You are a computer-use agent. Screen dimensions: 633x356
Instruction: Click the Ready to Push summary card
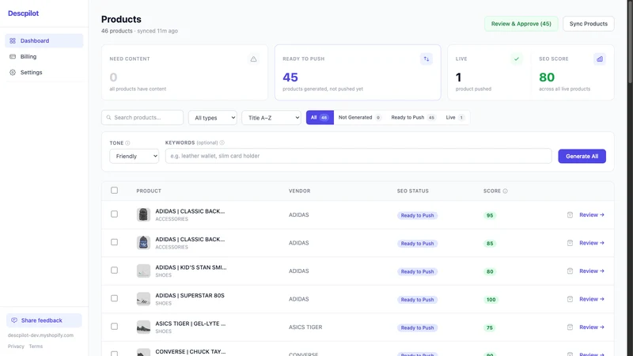[x=358, y=72]
